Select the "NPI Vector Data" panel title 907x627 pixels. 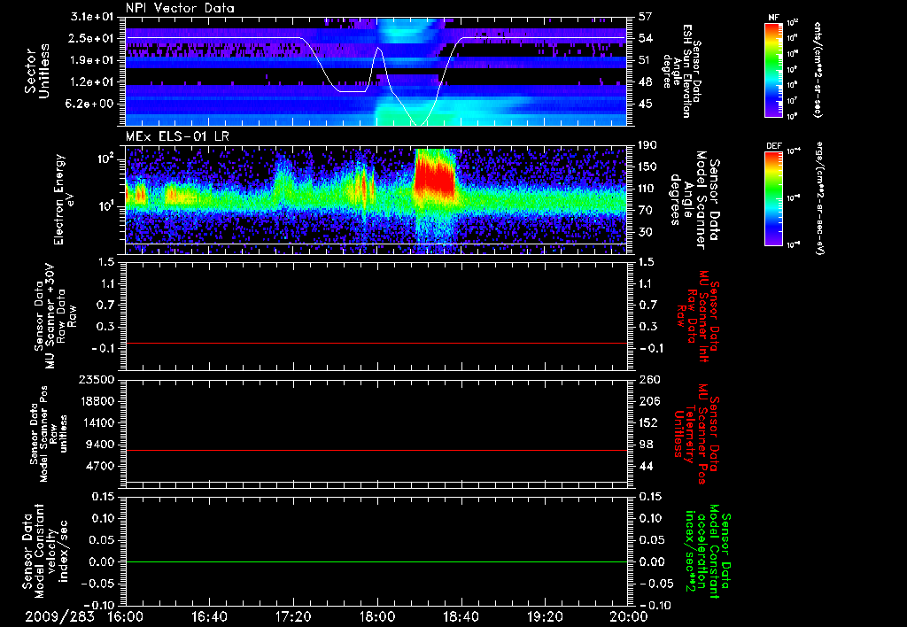[x=180, y=8]
